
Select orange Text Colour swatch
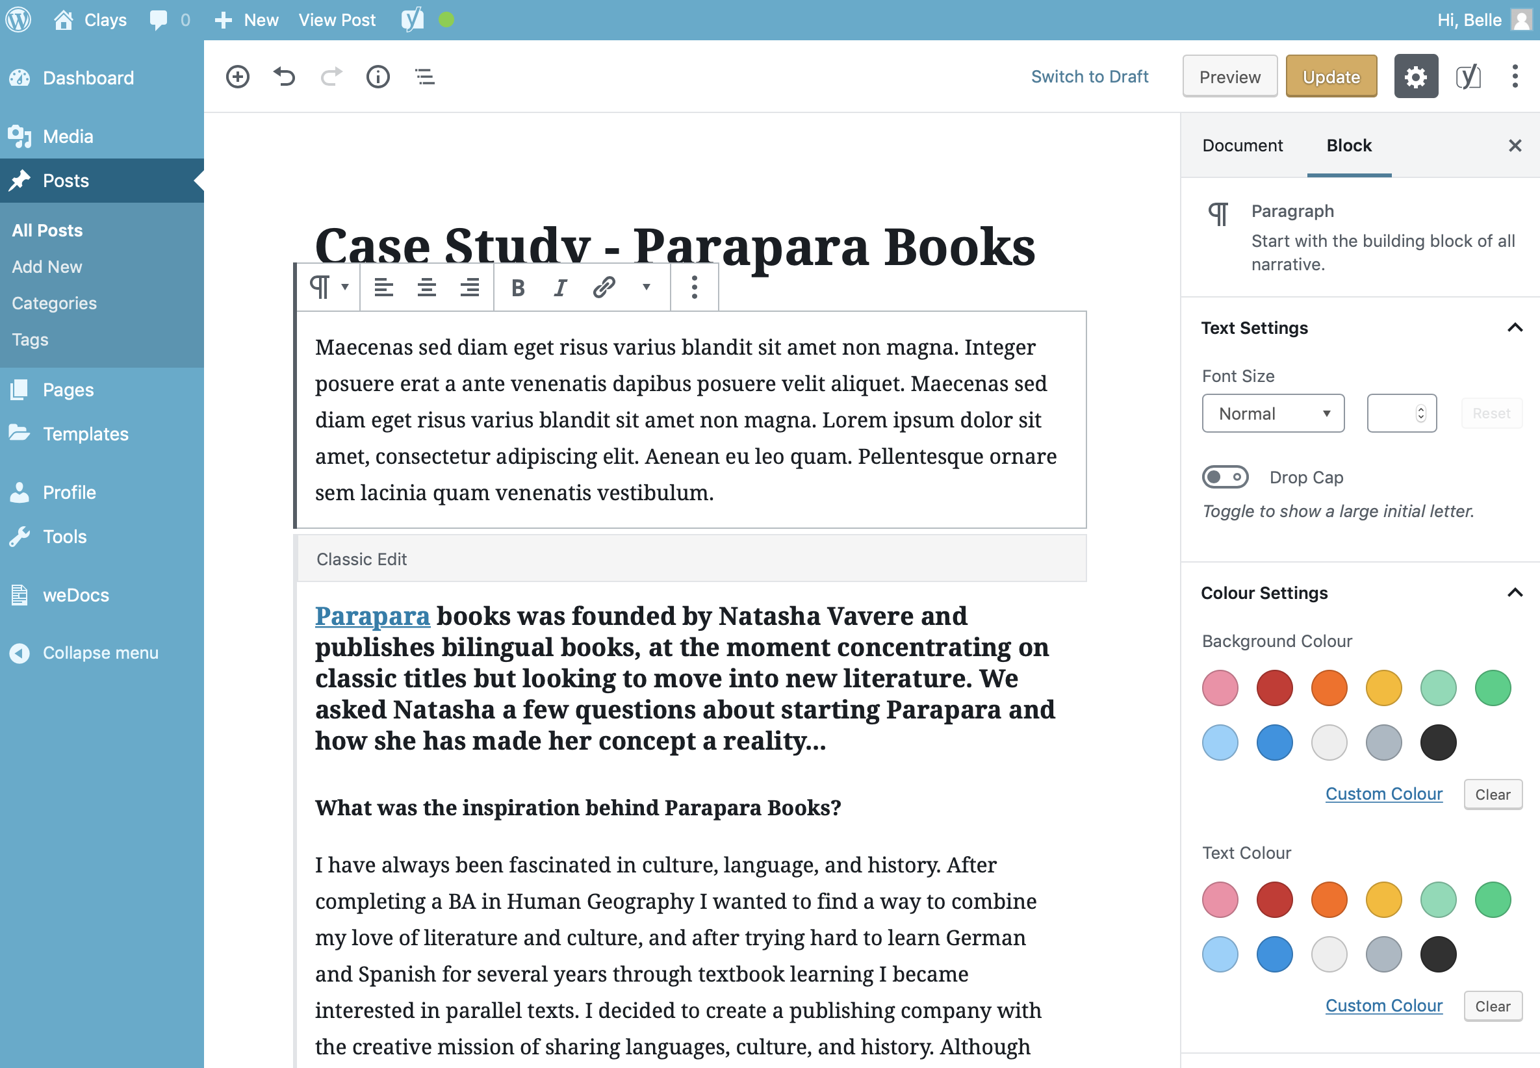coord(1329,899)
